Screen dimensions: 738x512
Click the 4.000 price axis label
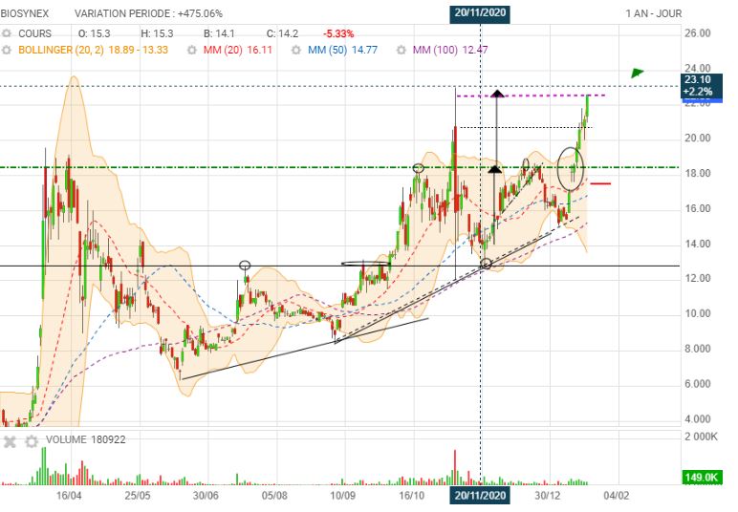(x=698, y=419)
